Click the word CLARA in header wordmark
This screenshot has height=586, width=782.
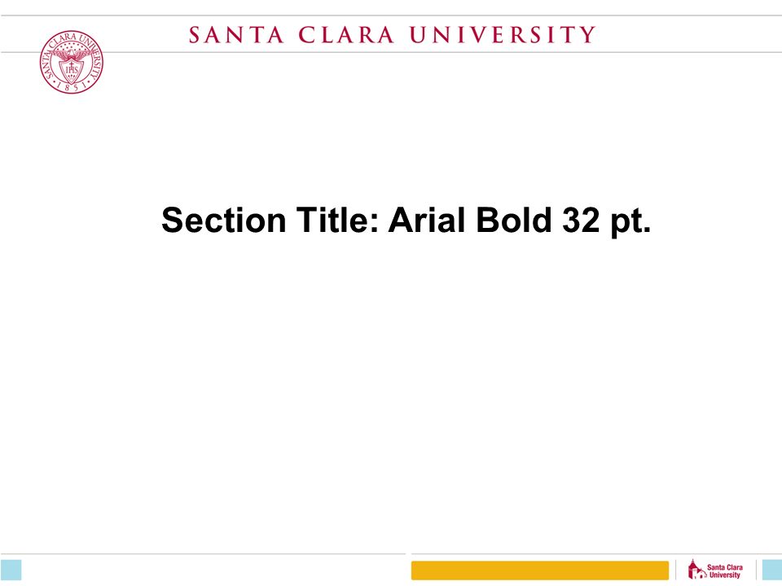click(x=347, y=35)
